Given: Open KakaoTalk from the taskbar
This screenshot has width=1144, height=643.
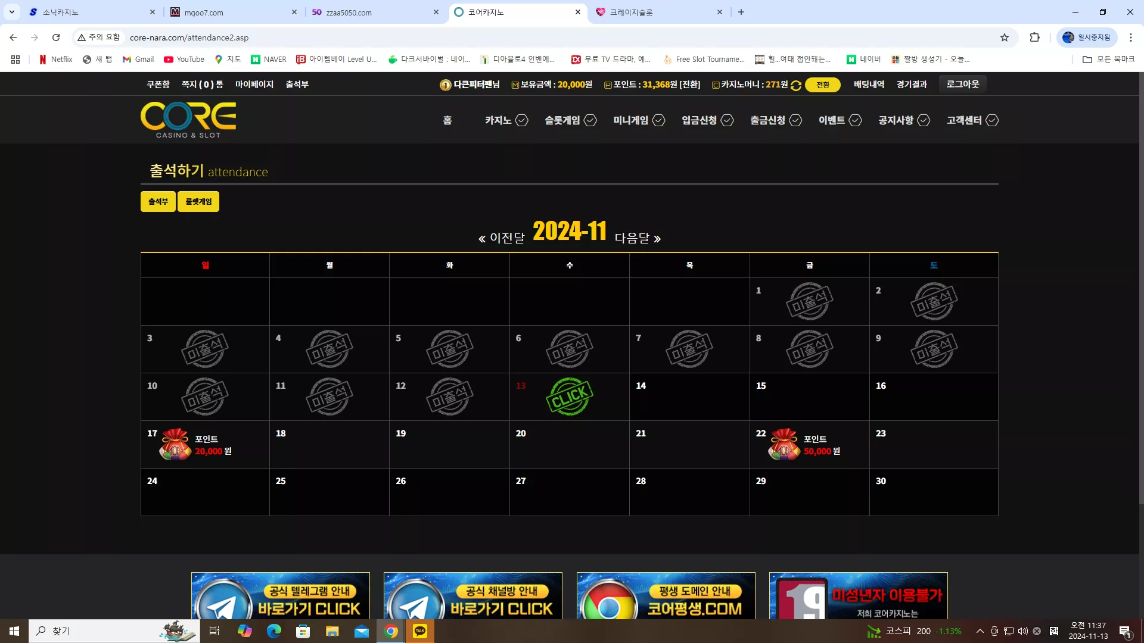Looking at the screenshot, I should pos(420,631).
